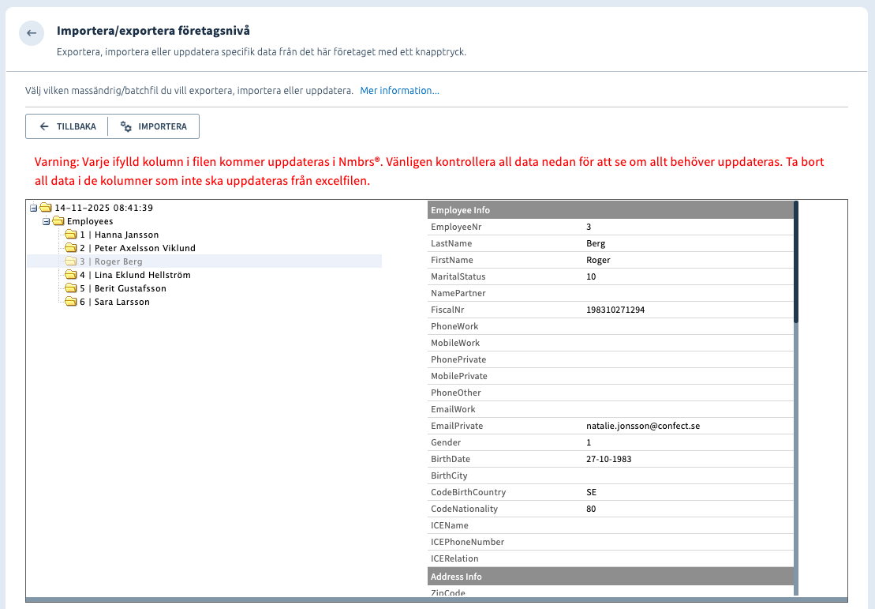Click the back arrow circle icon
This screenshot has width=875, height=609.
(32, 33)
